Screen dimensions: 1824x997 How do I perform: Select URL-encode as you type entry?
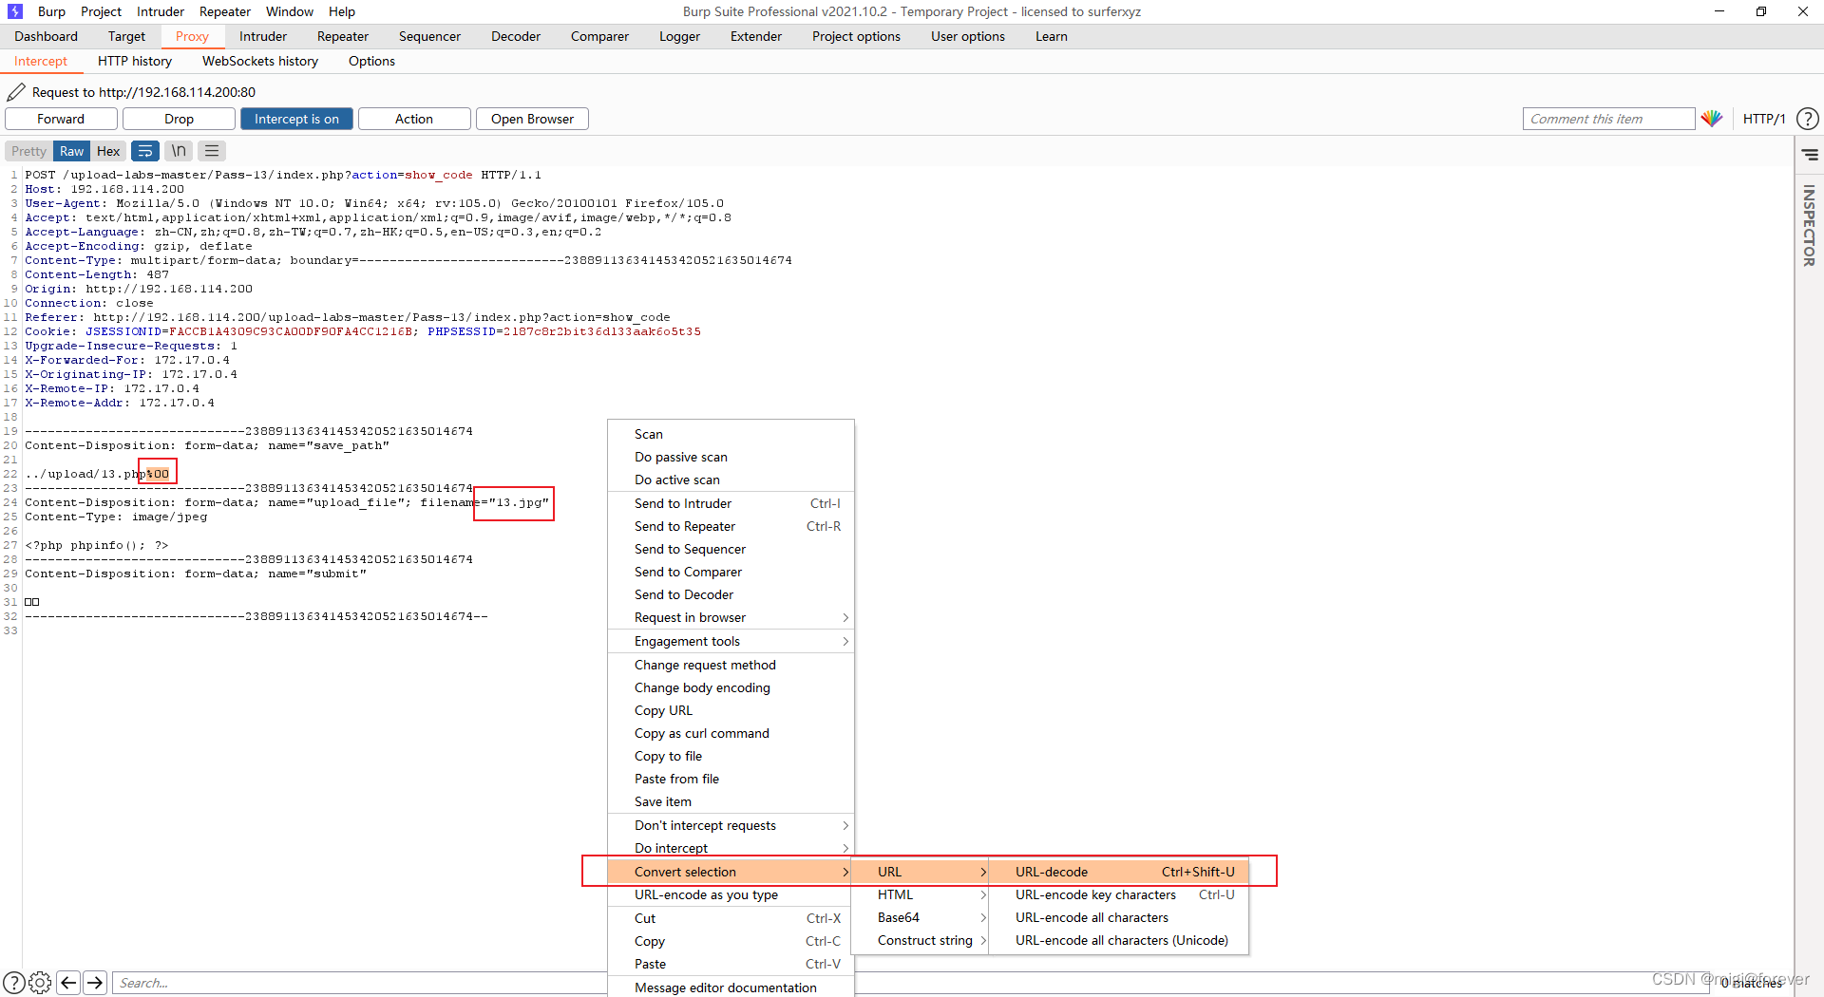[731, 895]
